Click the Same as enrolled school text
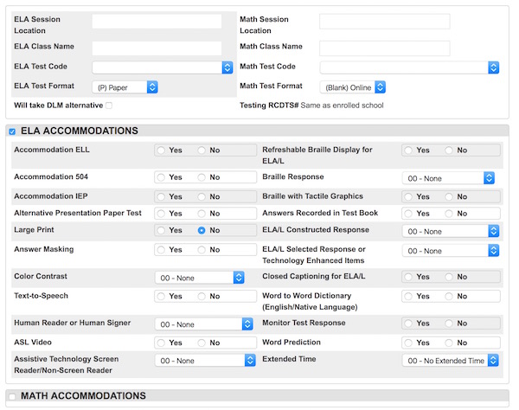This screenshot has width=519, height=410. click(342, 106)
